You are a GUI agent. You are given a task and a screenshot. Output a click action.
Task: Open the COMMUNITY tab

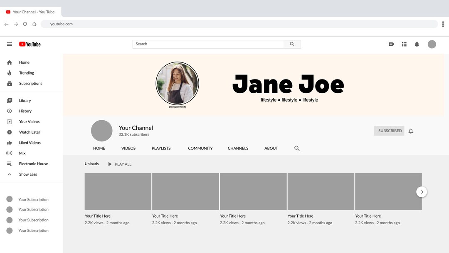200,148
